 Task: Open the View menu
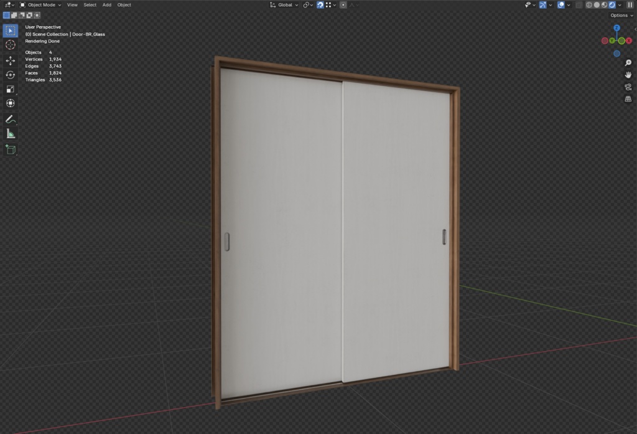tap(72, 5)
